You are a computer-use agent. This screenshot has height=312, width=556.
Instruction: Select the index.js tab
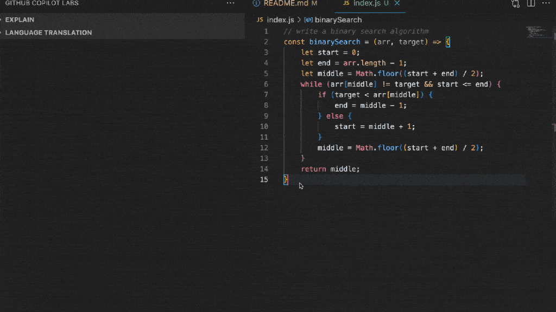pos(369,4)
